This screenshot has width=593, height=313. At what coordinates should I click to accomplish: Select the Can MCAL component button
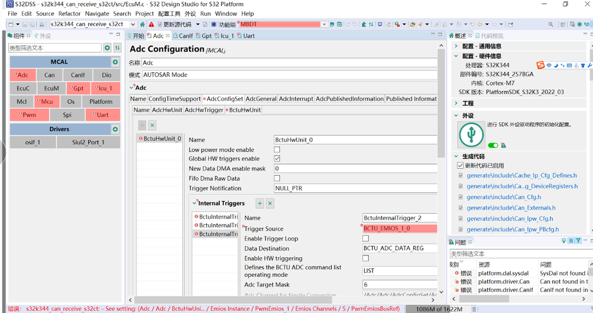49,75
